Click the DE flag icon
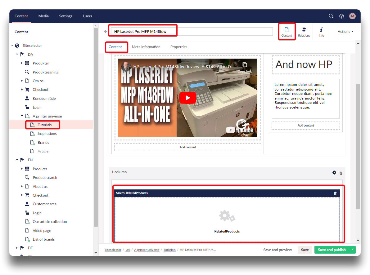 [22, 248]
